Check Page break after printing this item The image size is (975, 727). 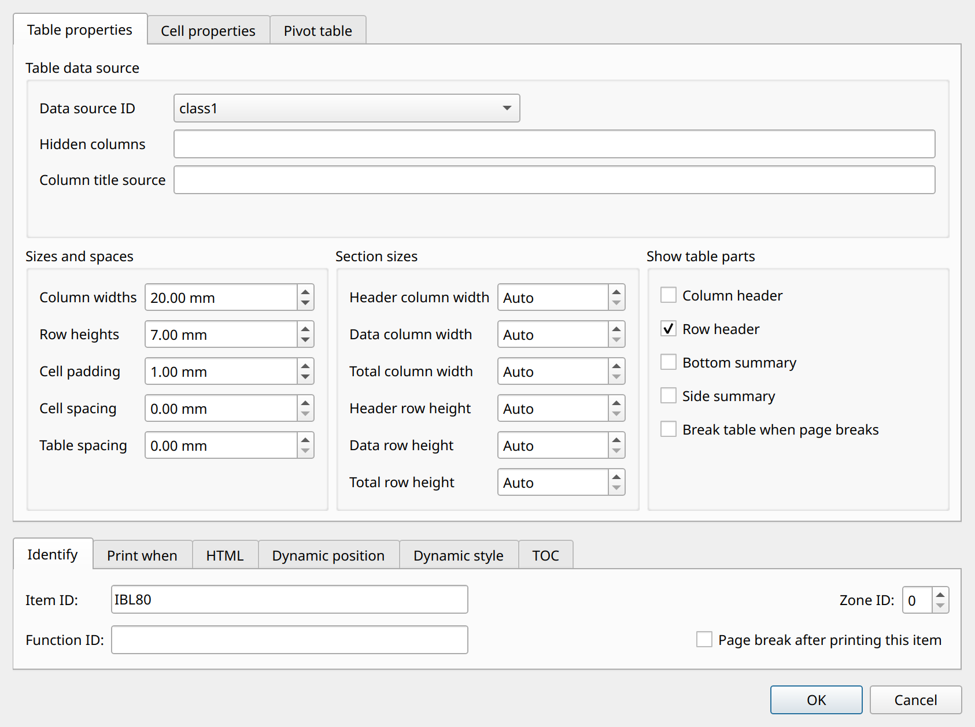click(704, 640)
